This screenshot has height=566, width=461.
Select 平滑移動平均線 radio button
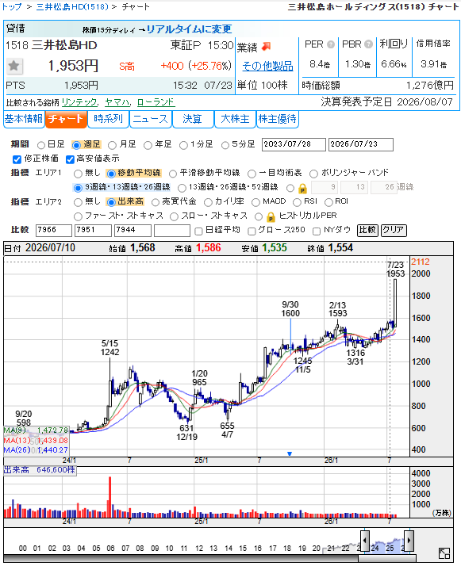point(173,174)
